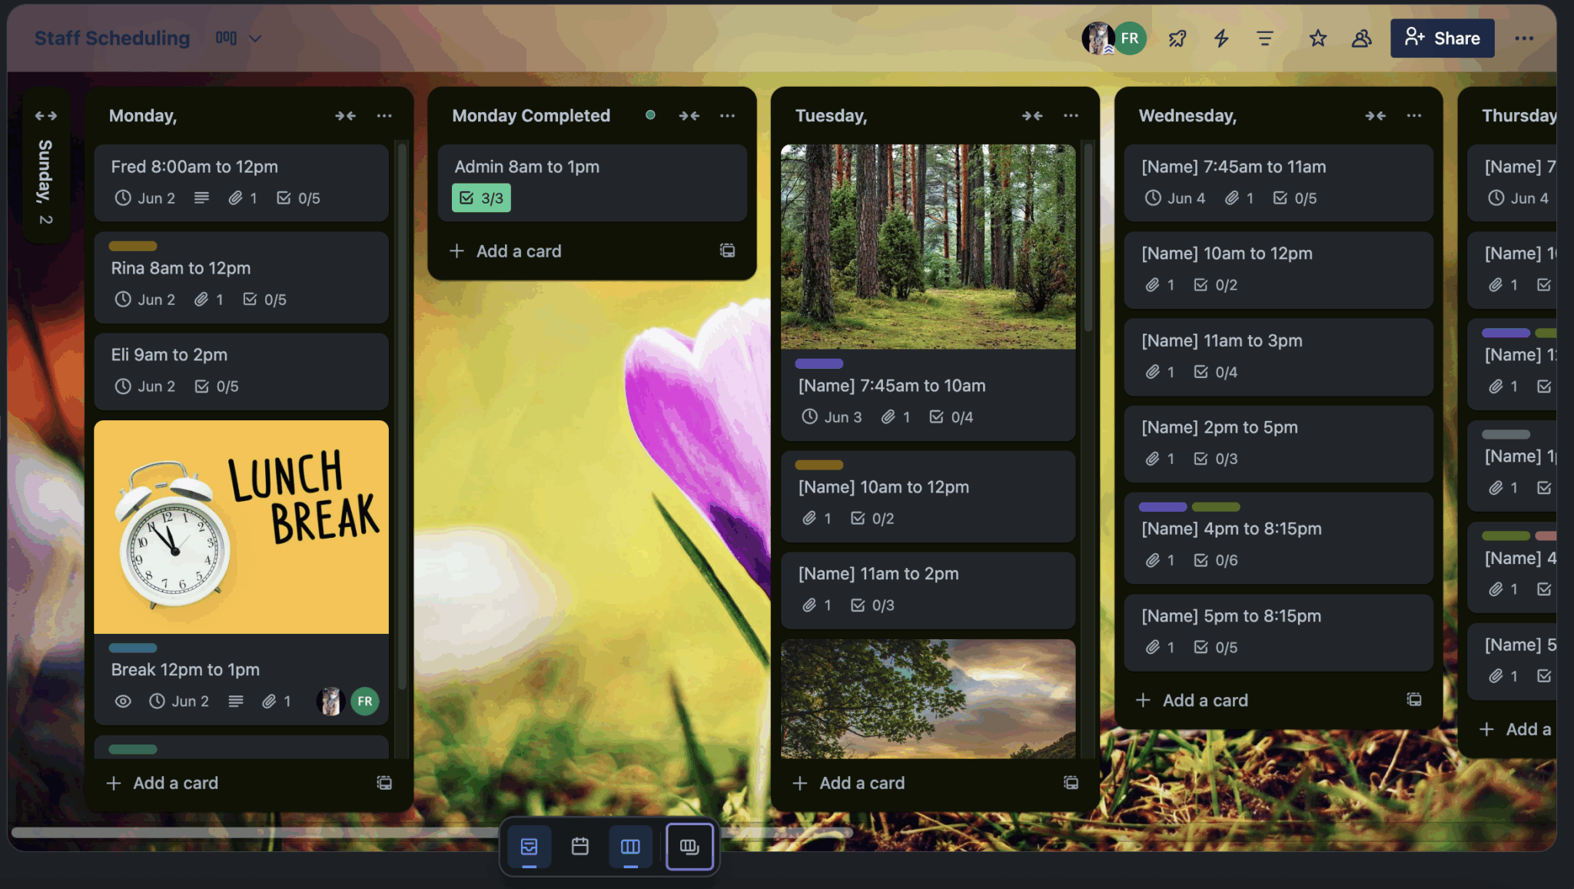Click the forest photo on Tuesday's top card
The width and height of the screenshot is (1574, 889).
928,246
